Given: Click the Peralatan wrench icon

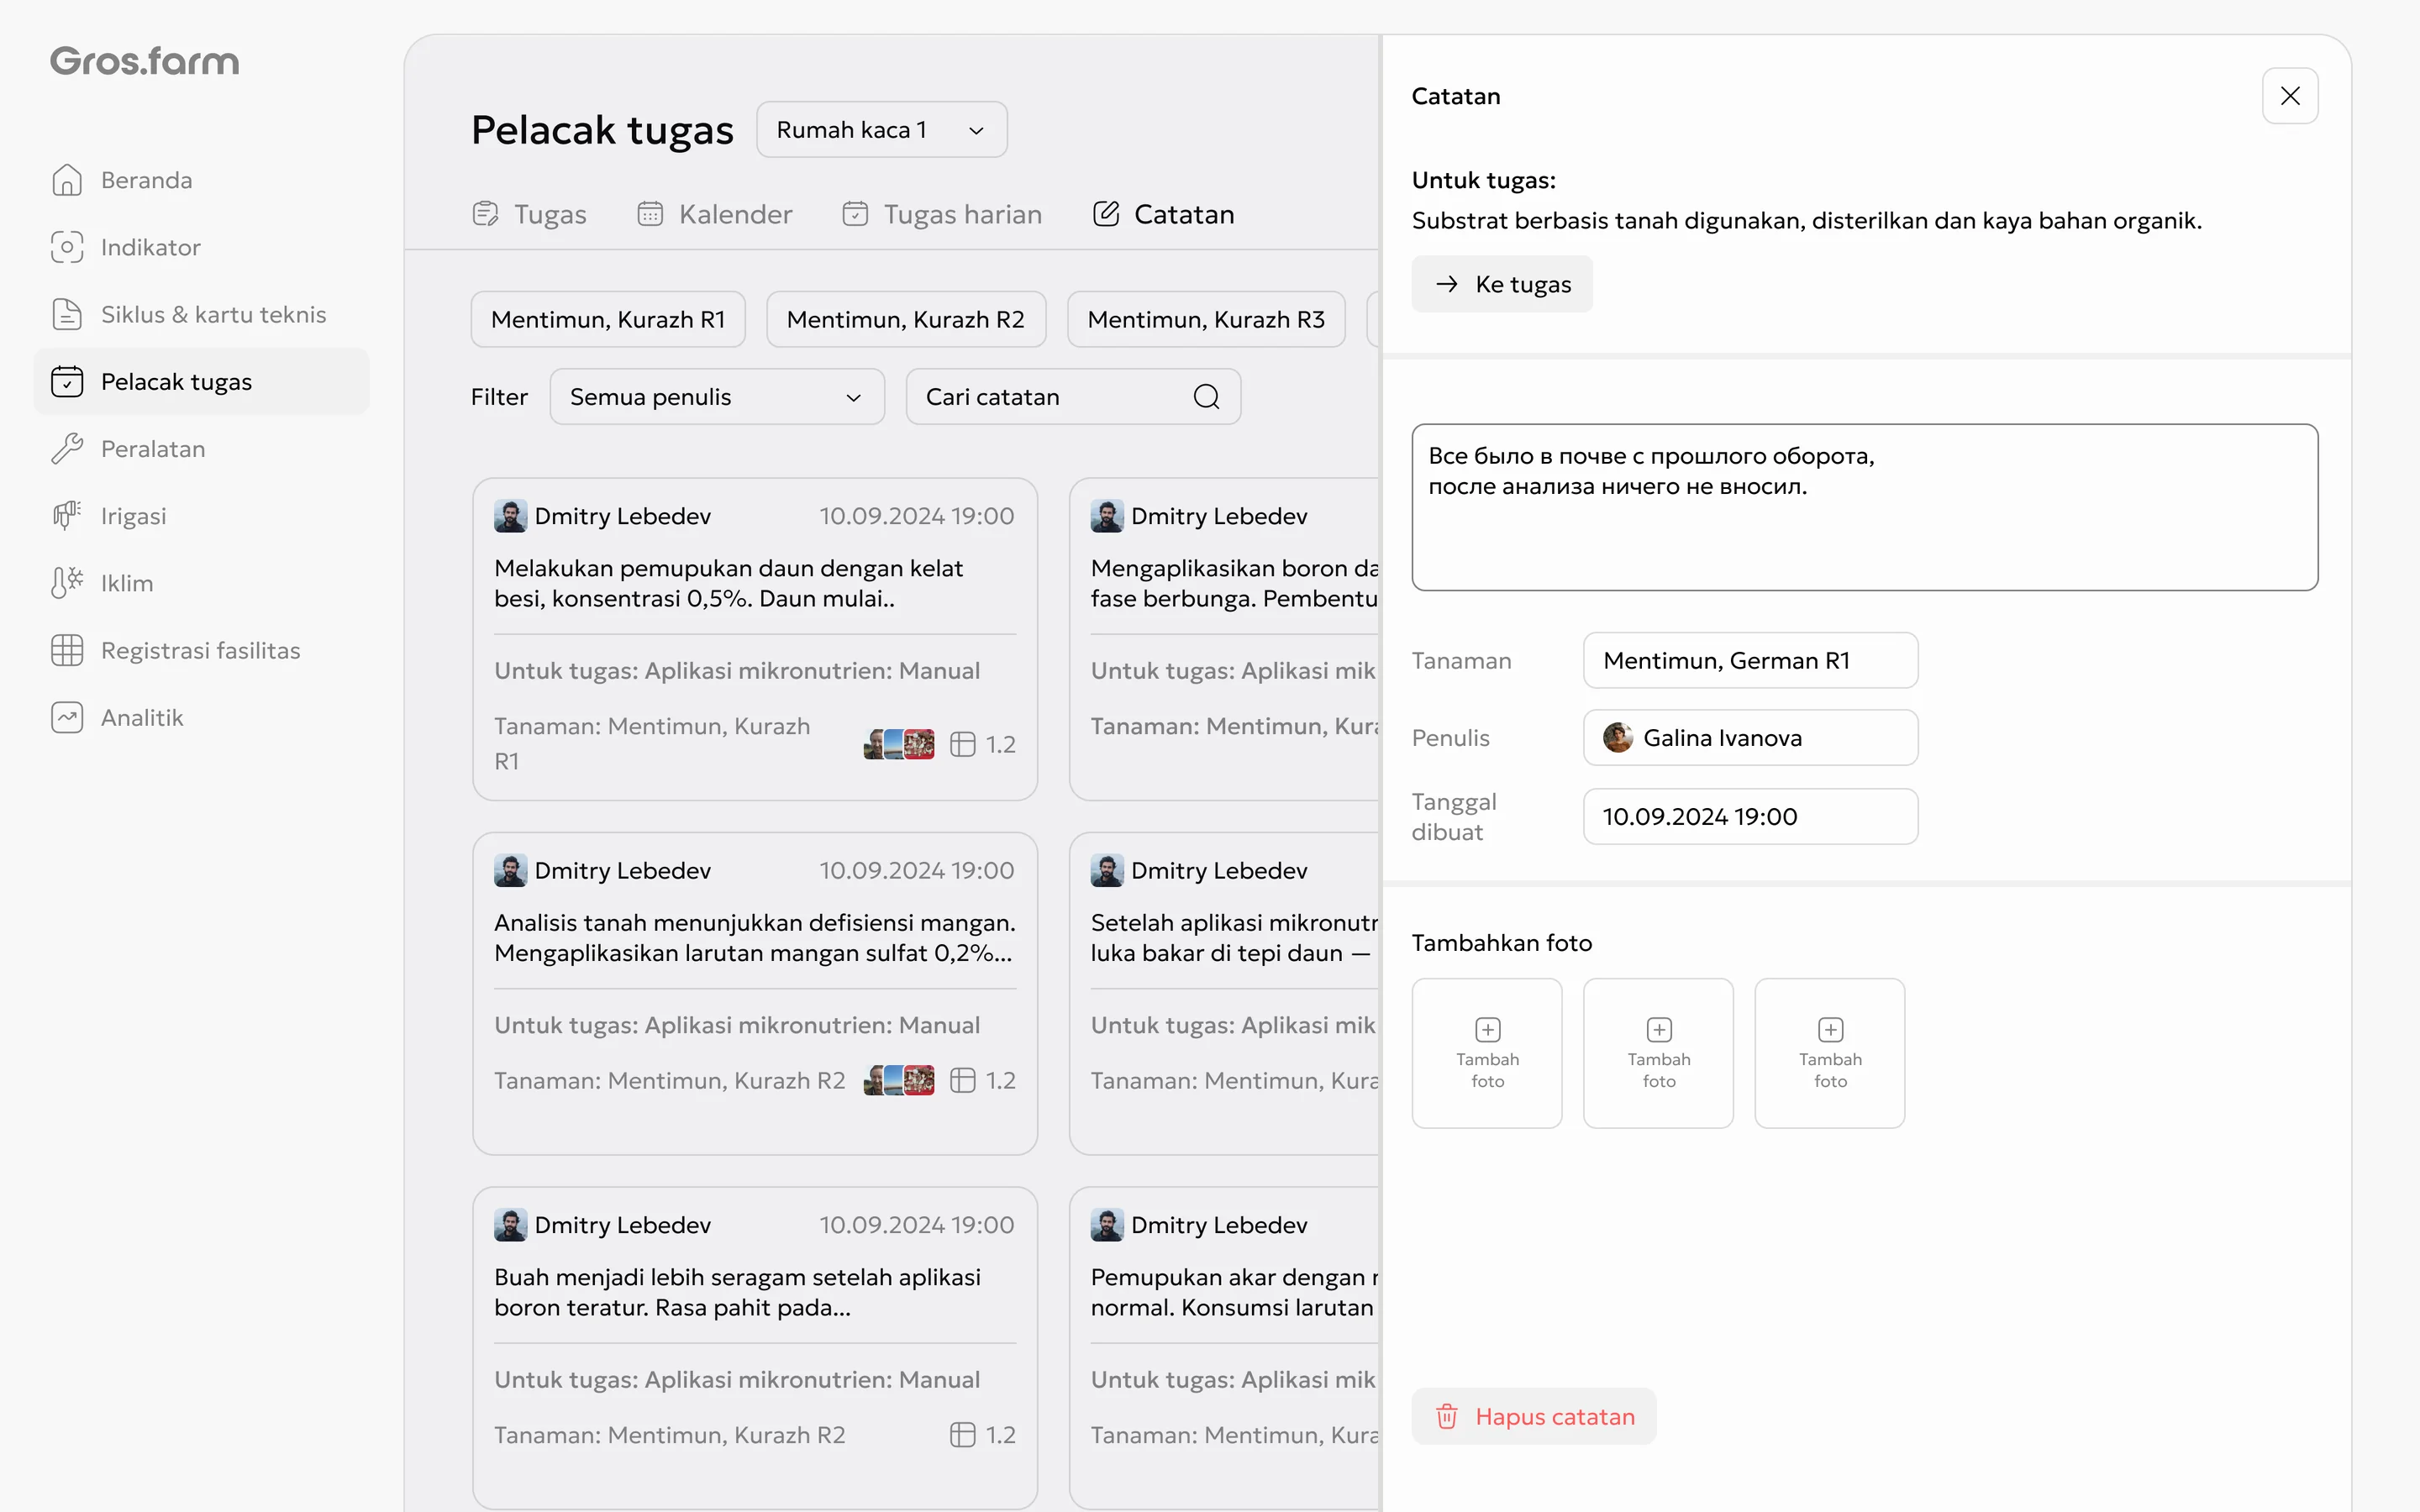Looking at the screenshot, I should [67, 448].
